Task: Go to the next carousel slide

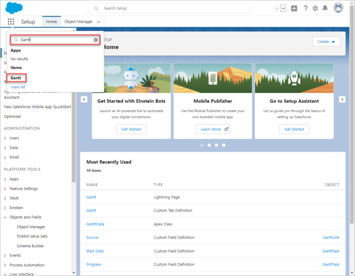Action: (342, 100)
